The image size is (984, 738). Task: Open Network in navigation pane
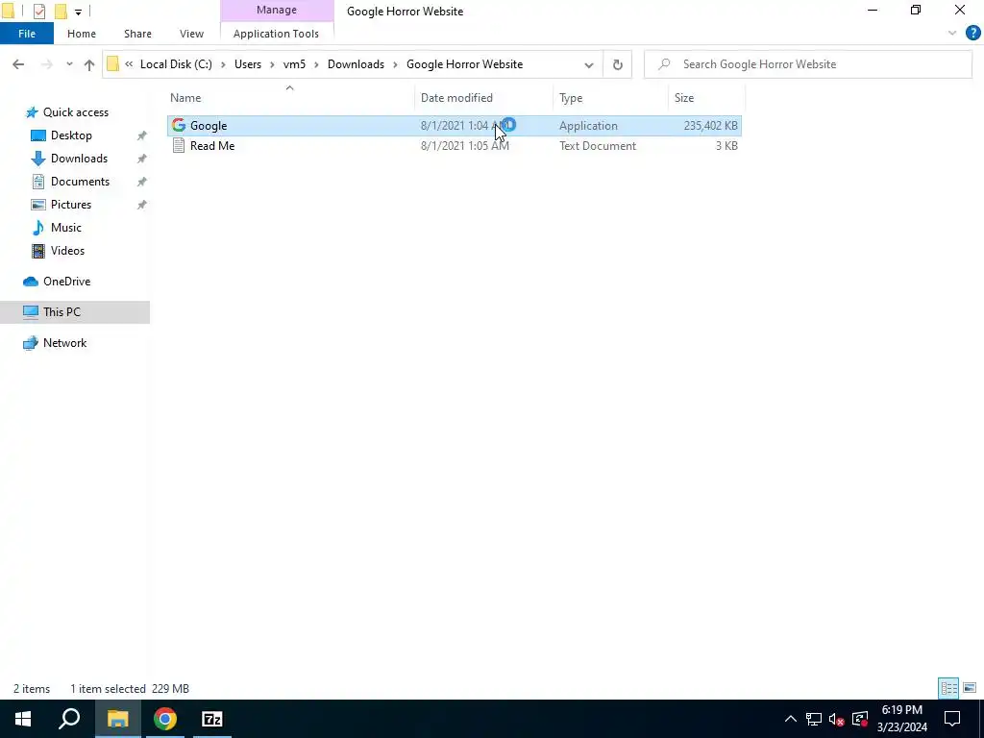click(64, 343)
